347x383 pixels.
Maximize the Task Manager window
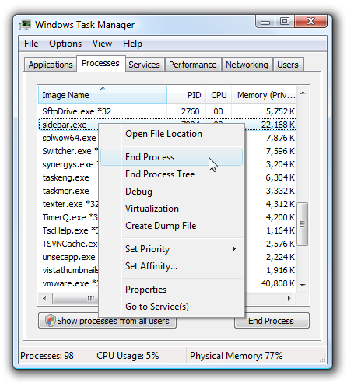[285, 21]
